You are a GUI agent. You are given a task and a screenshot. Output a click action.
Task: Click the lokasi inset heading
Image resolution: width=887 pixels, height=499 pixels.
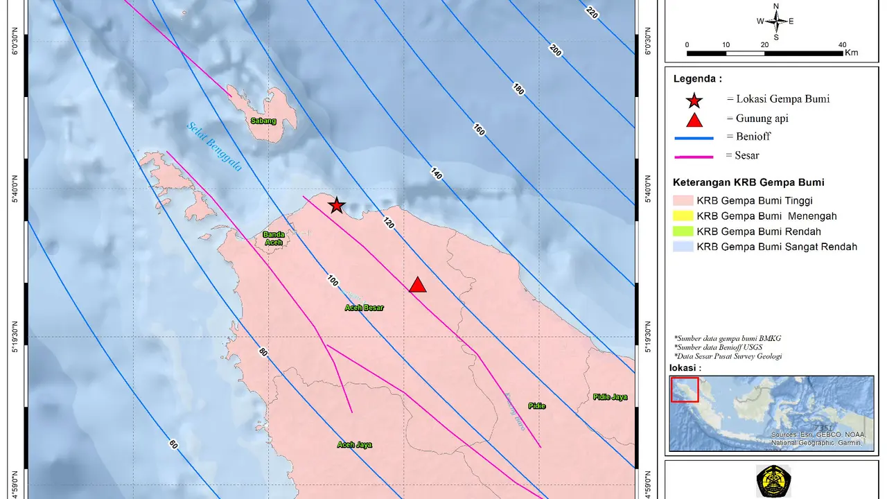click(685, 368)
